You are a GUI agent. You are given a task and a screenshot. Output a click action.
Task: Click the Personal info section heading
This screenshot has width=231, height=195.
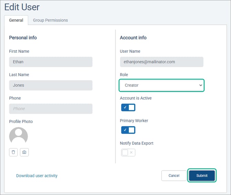coord(23,38)
